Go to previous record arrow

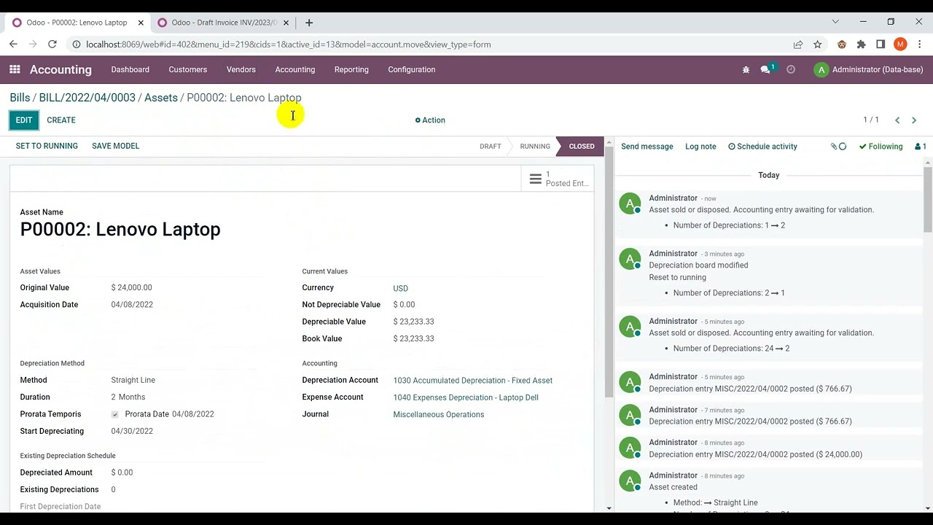point(897,120)
